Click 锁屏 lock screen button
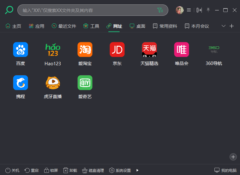Screen dimensions: 240x175 (51, 170)
